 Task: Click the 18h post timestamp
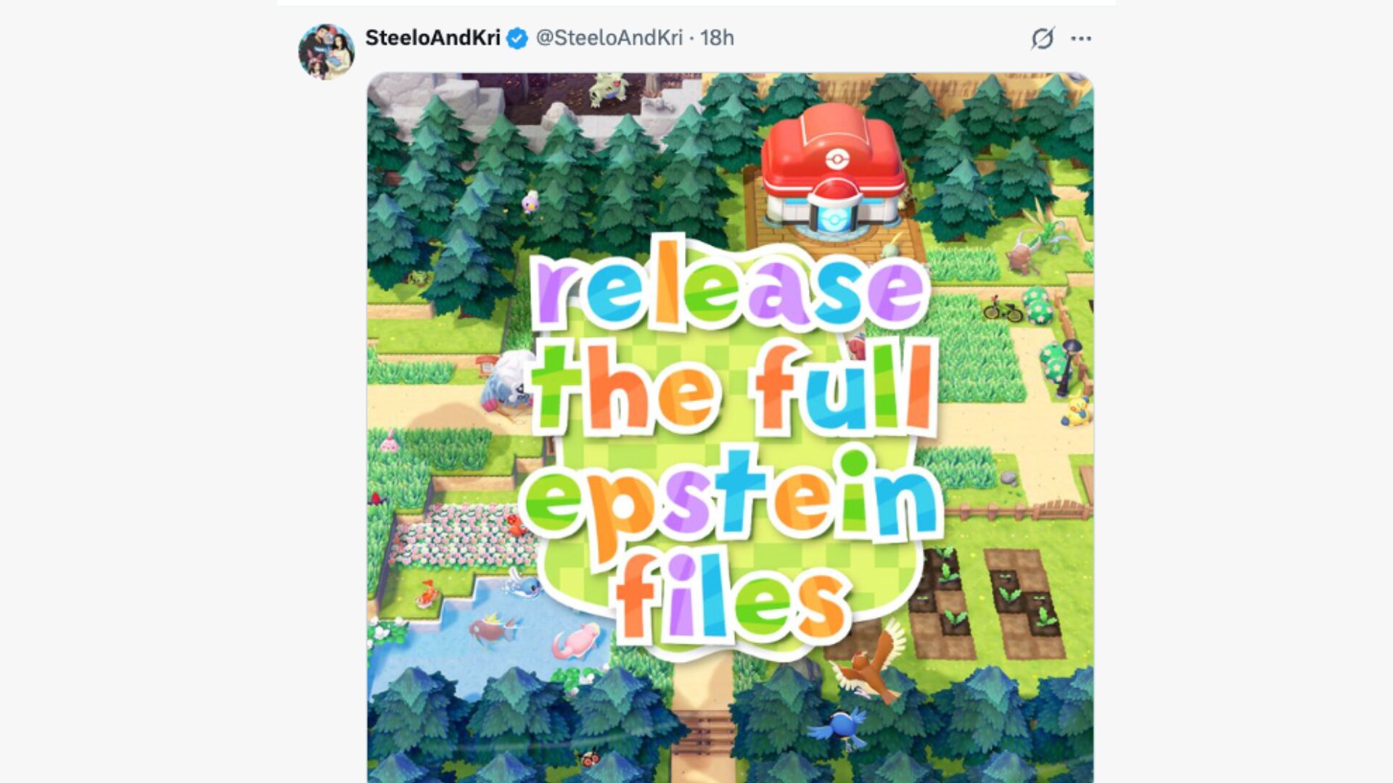(717, 38)
